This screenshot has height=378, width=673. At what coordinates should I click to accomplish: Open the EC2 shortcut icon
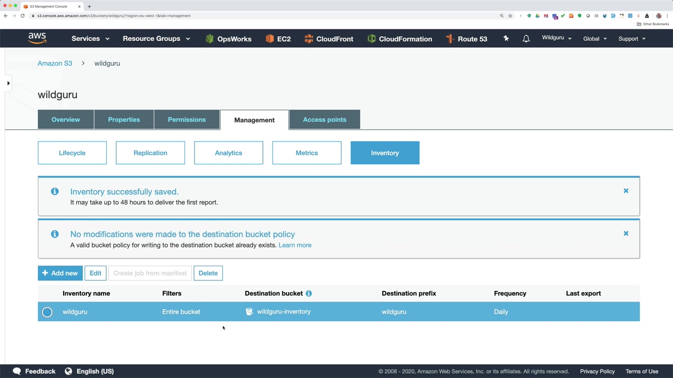(x=270, y=39)
